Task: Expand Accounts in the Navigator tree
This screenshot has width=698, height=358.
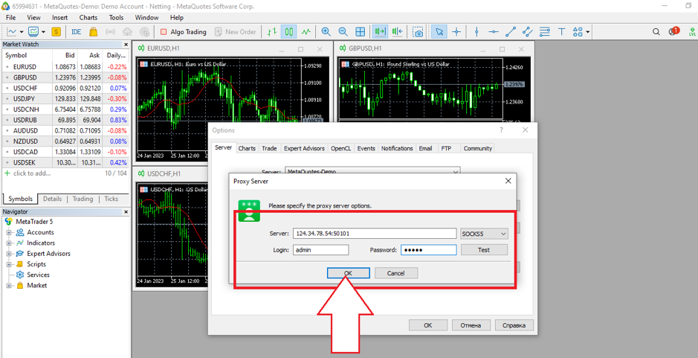Action: click(x=8, y=232)
